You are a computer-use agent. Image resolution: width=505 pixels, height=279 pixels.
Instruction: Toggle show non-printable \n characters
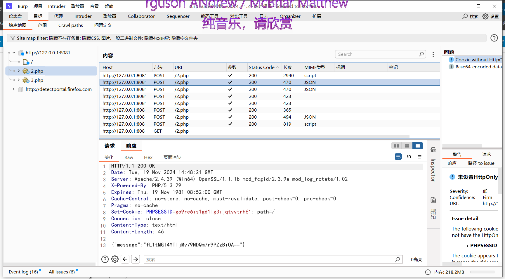pyautogui.click(x=409, y=157)
